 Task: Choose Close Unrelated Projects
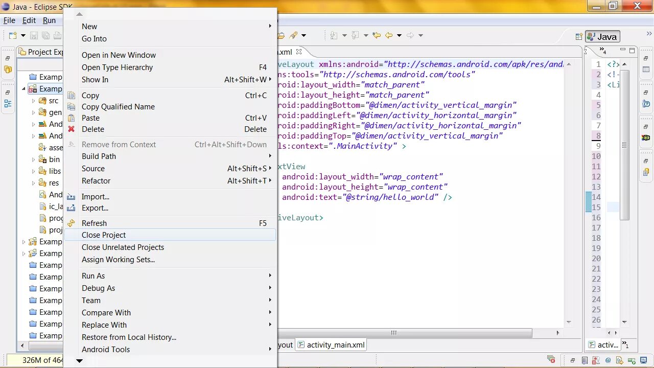[170, 247]
